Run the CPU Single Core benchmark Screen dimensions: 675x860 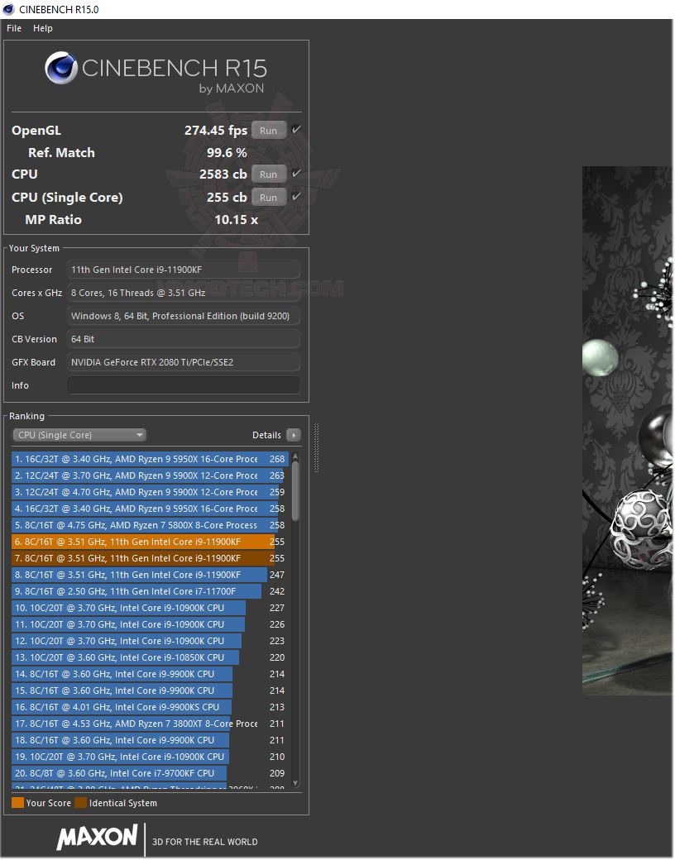(x=268, y=198)
